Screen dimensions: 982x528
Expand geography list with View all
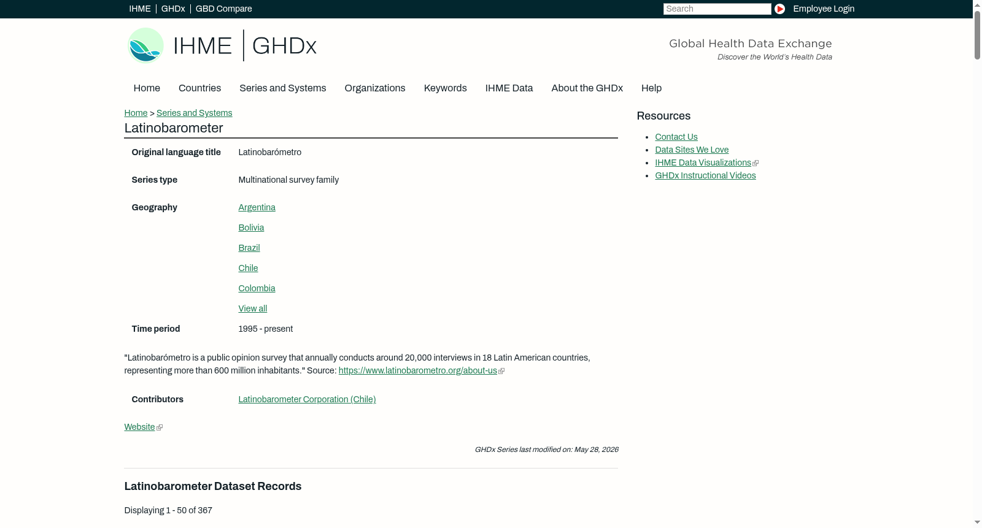pos(253,308)
